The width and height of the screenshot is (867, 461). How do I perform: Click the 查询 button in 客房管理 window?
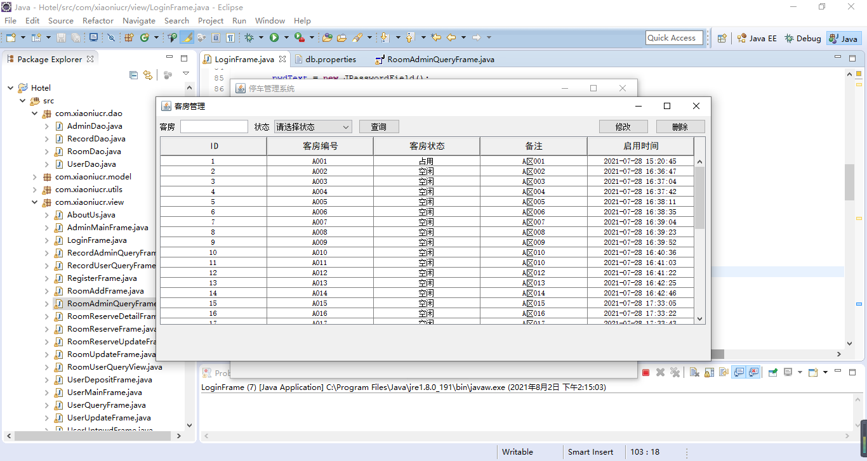[x=379, y=127]
